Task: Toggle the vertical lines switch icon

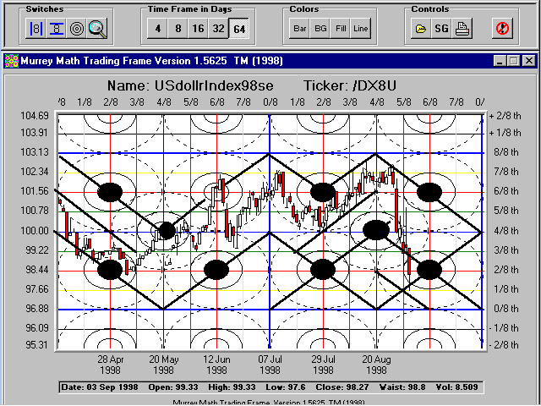Action: tap(36, 28)
